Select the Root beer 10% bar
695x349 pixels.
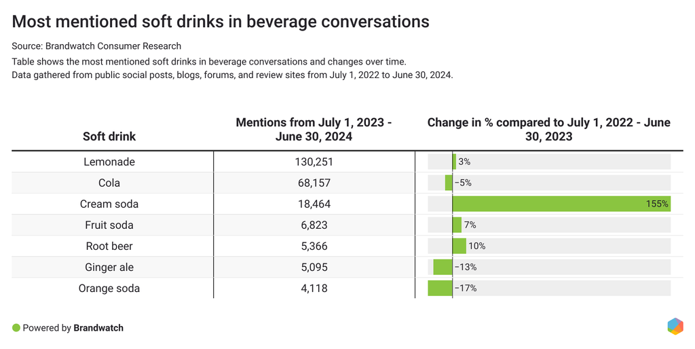(459, 246)
